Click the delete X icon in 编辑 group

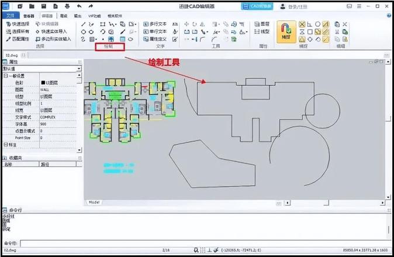click(345, 24)
